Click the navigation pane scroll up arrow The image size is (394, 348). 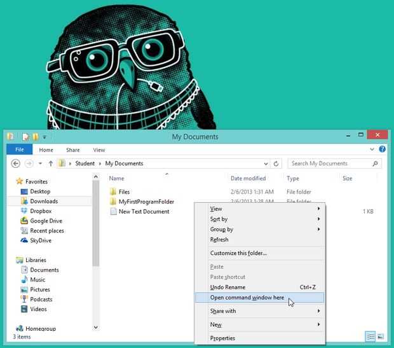pos(96,177)
